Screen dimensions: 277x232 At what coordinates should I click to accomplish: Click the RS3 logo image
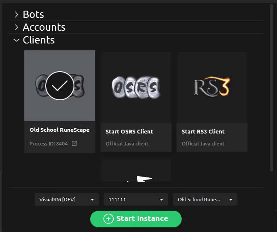(212, 87)
